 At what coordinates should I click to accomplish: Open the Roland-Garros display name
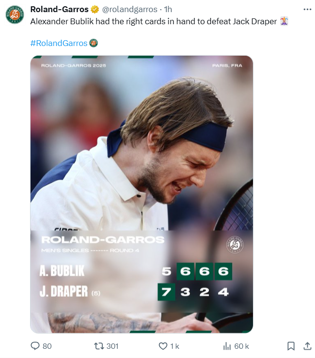point(60,9)
